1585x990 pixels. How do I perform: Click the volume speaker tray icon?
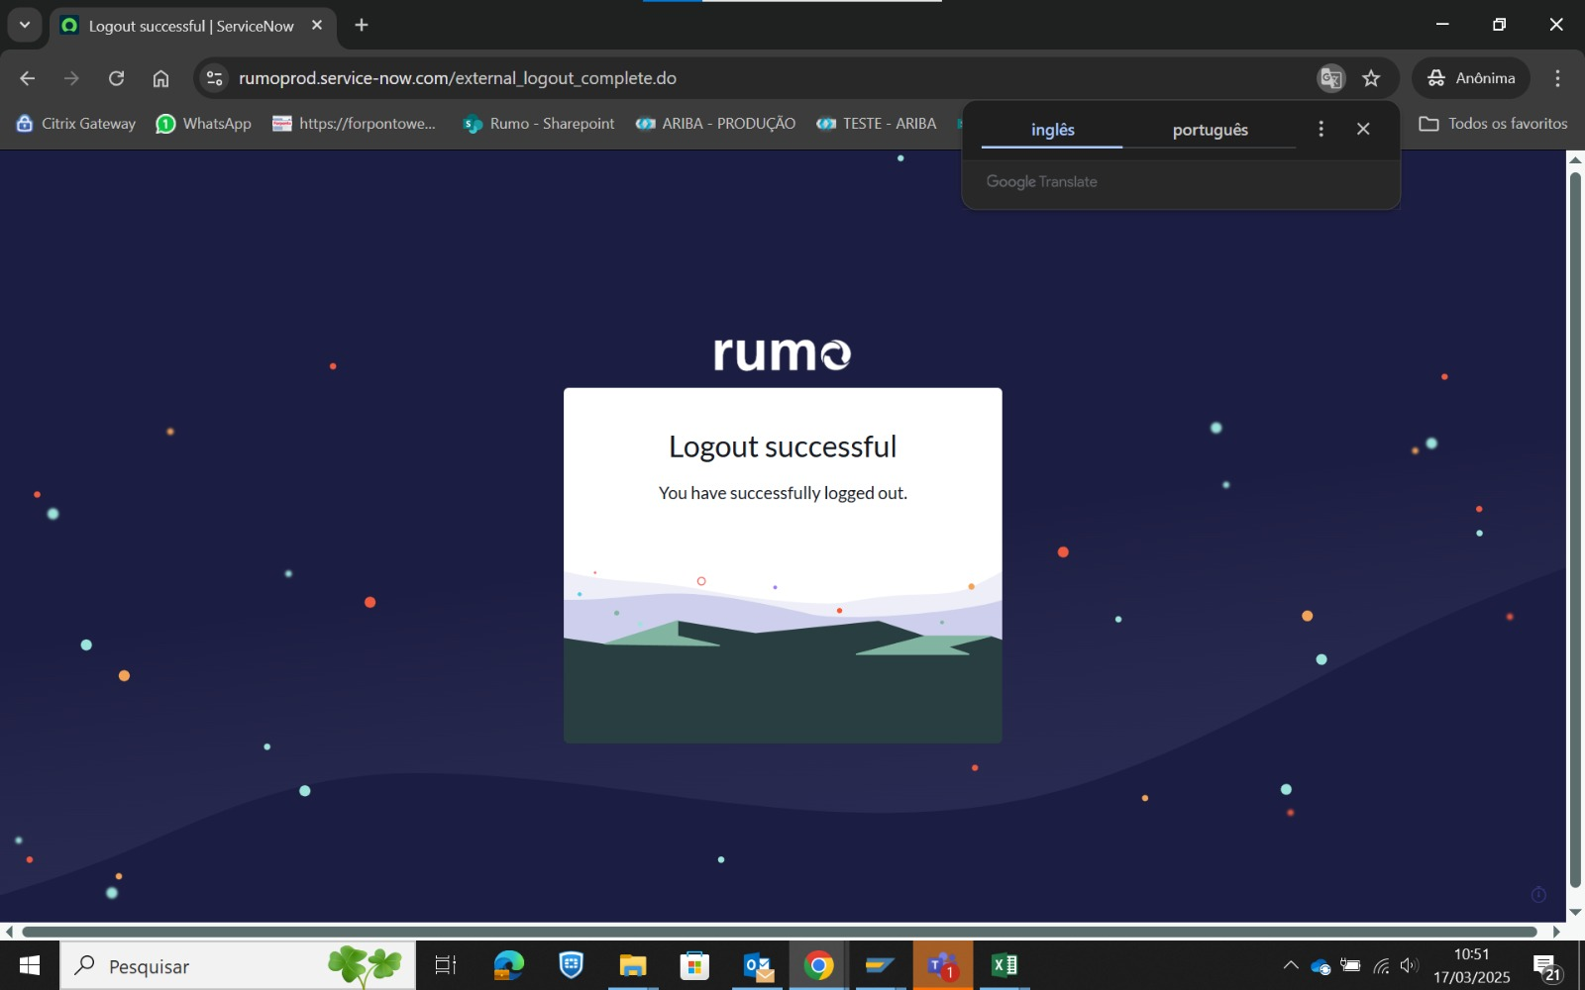(1409, 965)
